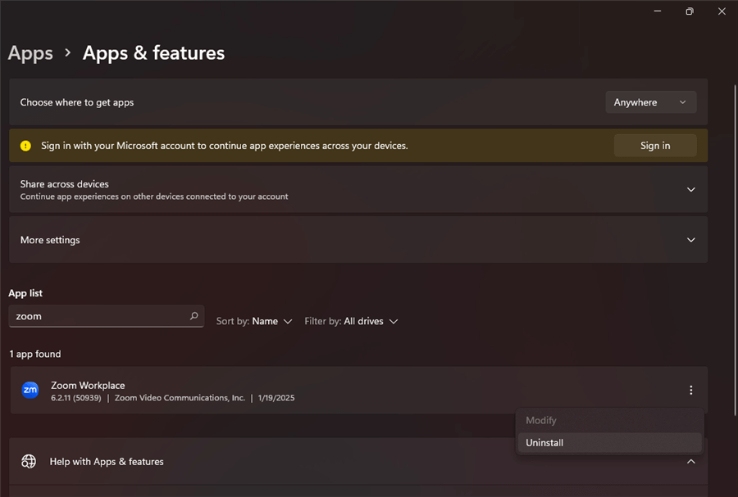This screenshot has height=497, width=738.
Task: Select Modify from the context menu
Action: click(541, 420)
